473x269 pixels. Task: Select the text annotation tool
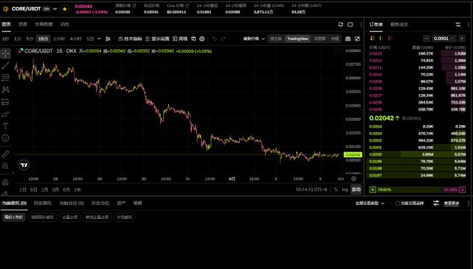click(x=6, y=126)
